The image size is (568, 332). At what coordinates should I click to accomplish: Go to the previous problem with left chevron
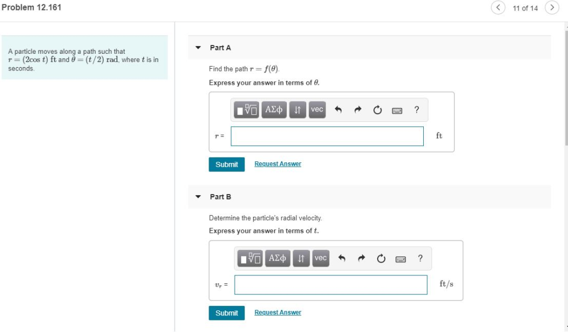498,8
